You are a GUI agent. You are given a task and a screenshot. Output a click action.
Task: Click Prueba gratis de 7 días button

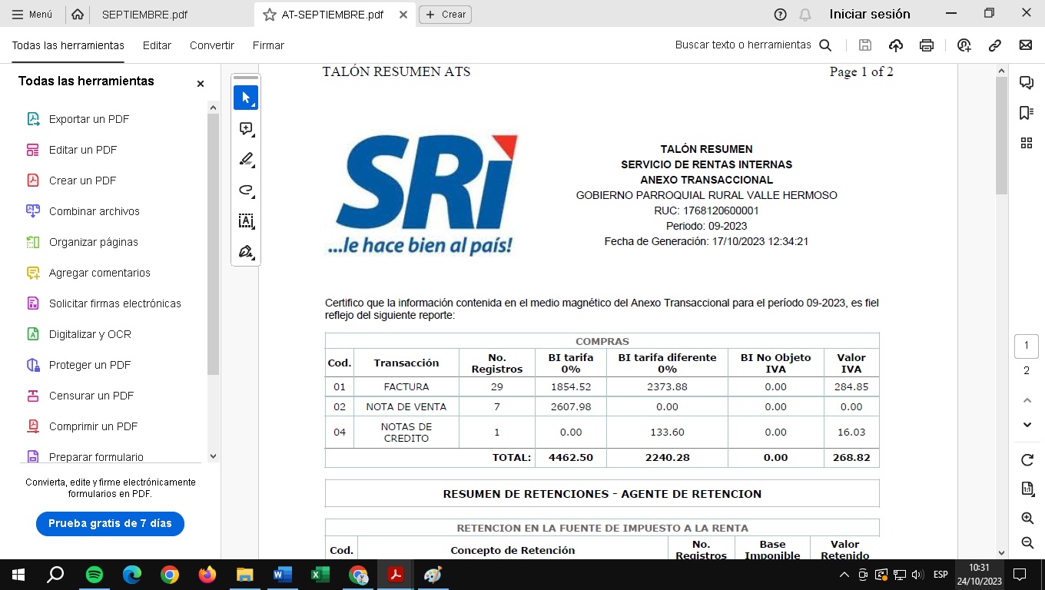coord(110,523)
